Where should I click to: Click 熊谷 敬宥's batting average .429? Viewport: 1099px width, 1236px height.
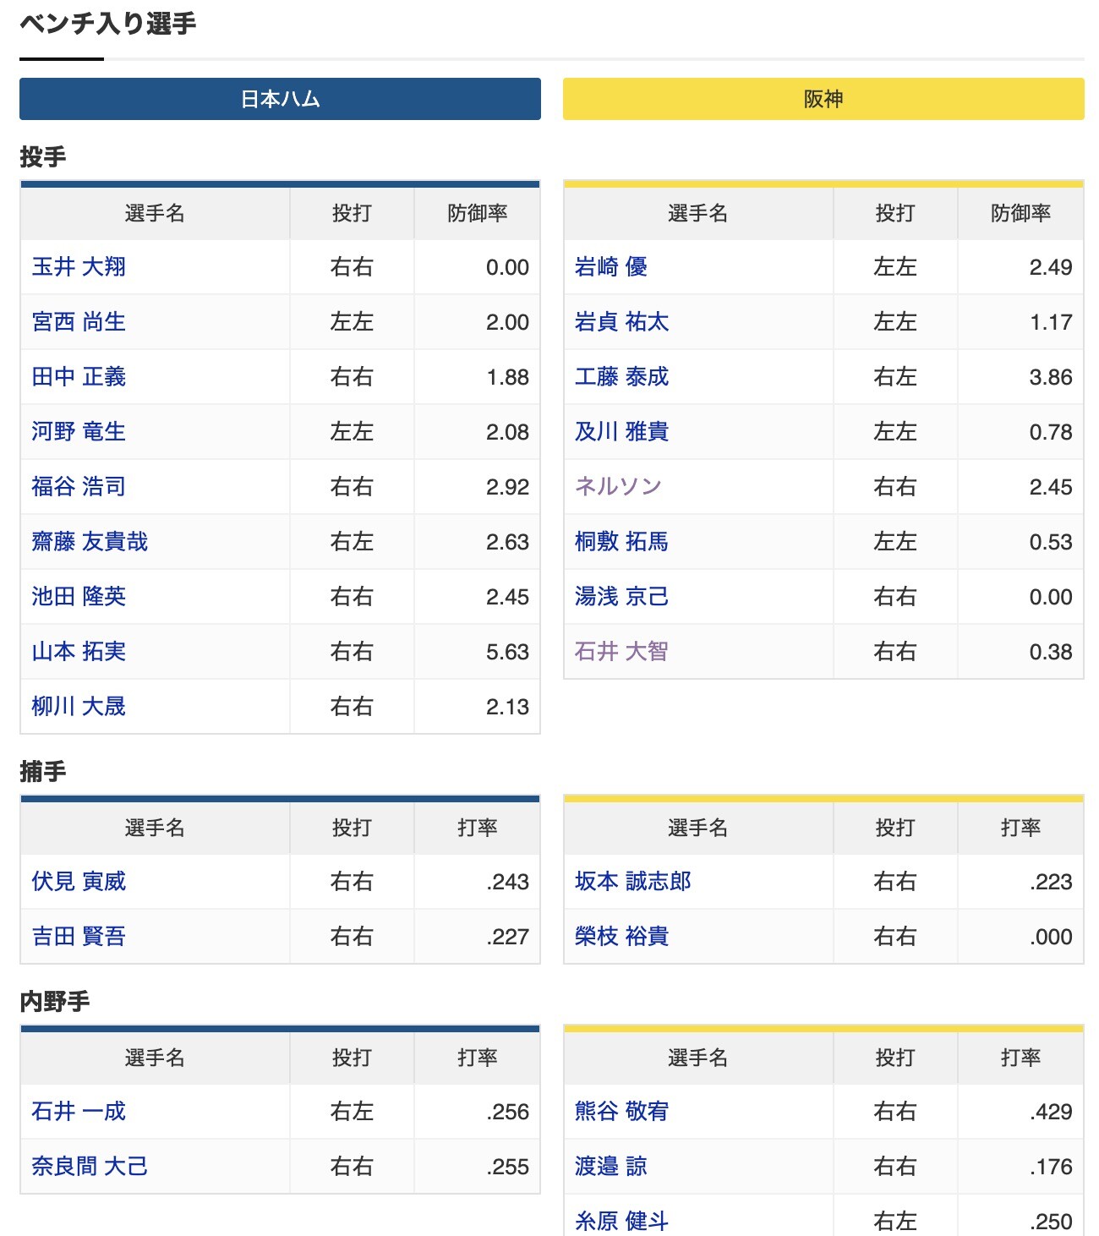[1052, 1113]
